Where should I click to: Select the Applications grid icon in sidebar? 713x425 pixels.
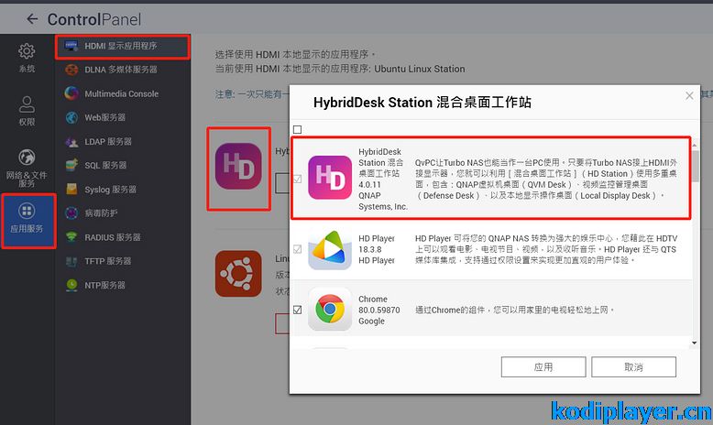pyautogui.click(x=27, y=211)
